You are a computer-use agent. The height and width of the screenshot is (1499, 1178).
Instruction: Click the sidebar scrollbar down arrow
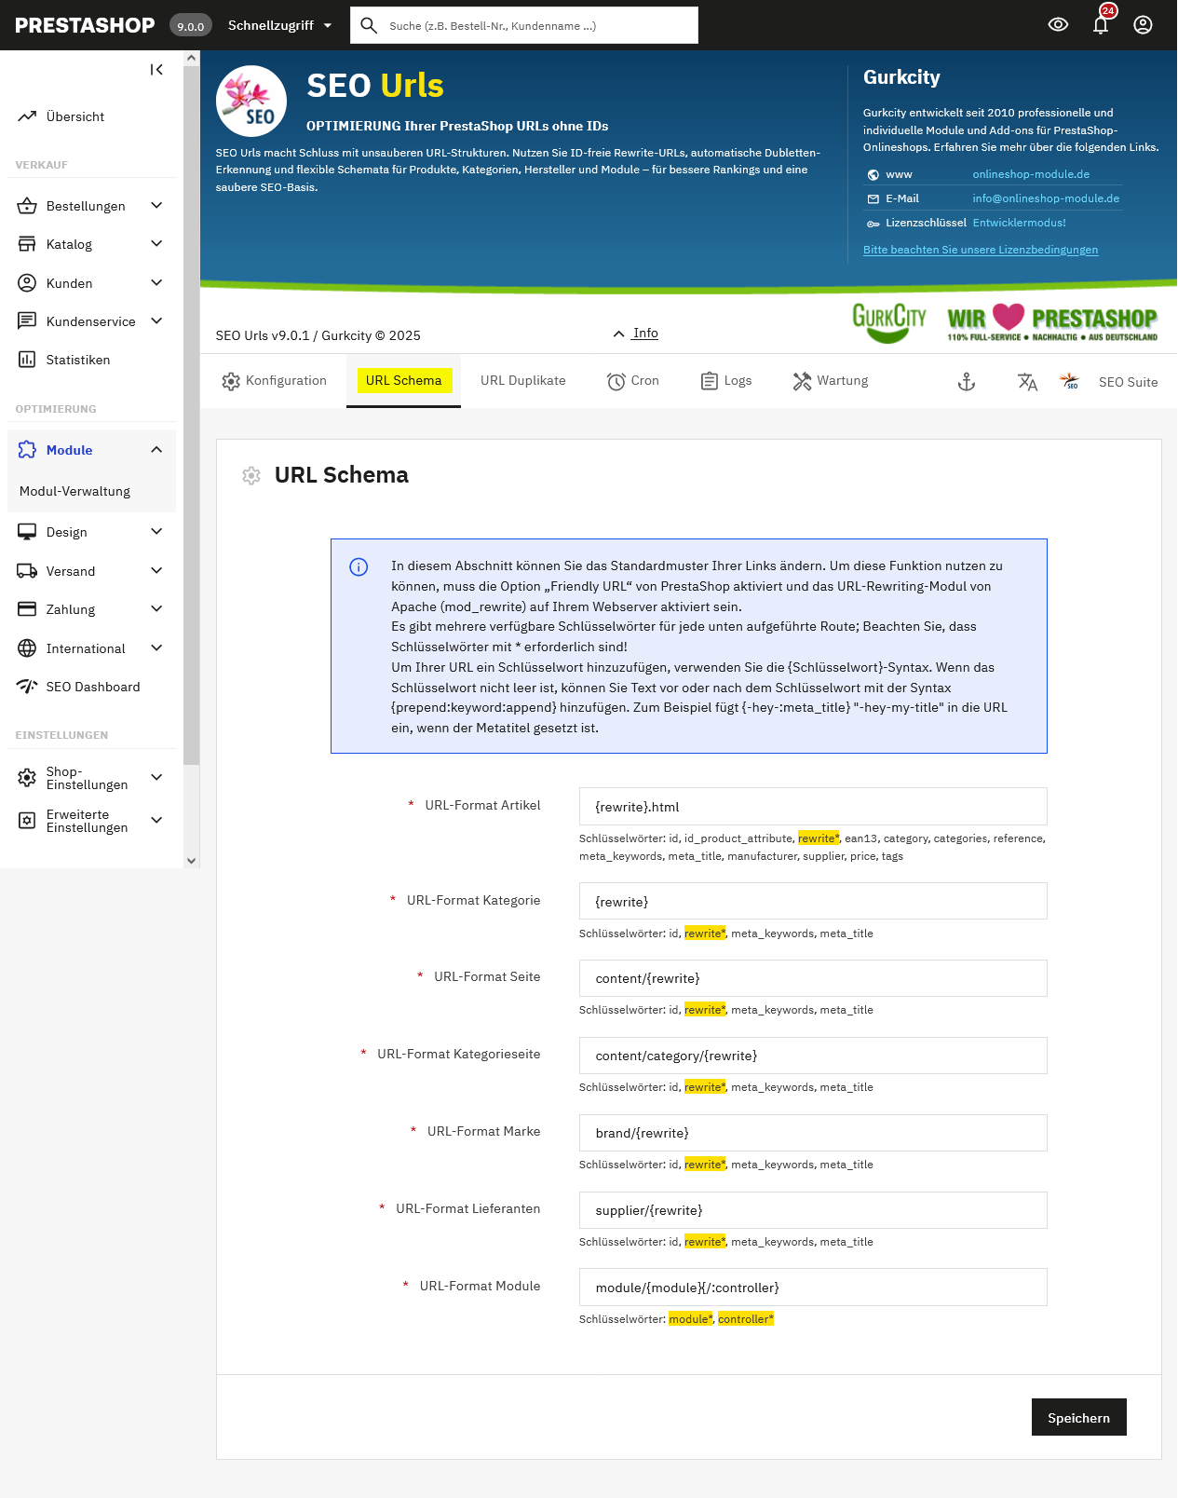191,861
